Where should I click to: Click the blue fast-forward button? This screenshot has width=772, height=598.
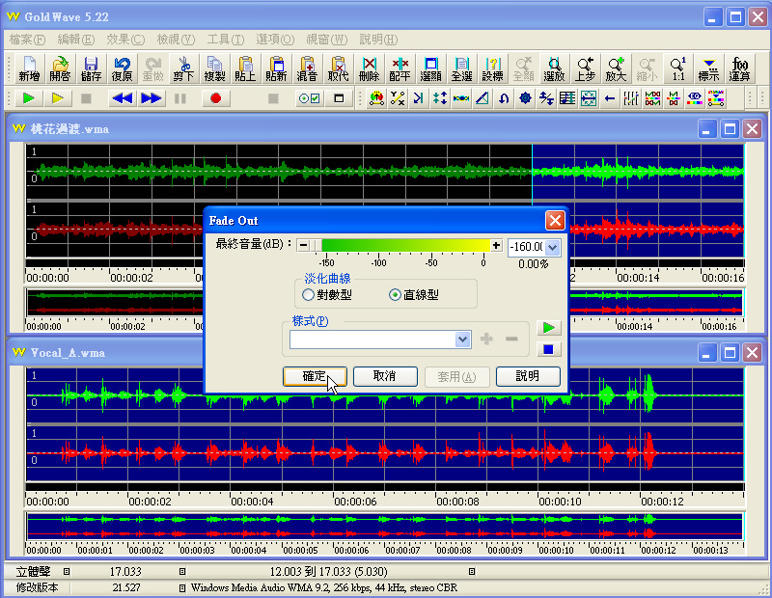(152, 98)
